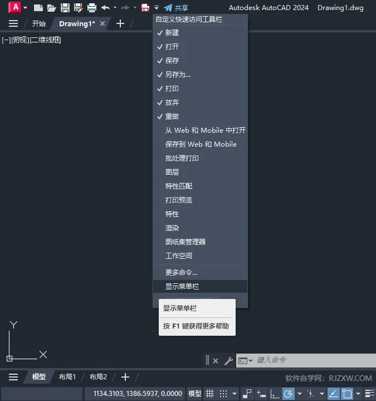Screen dimensions: 376x401
Task: Switch to the 布局2 tab
Action: (98, 377)
